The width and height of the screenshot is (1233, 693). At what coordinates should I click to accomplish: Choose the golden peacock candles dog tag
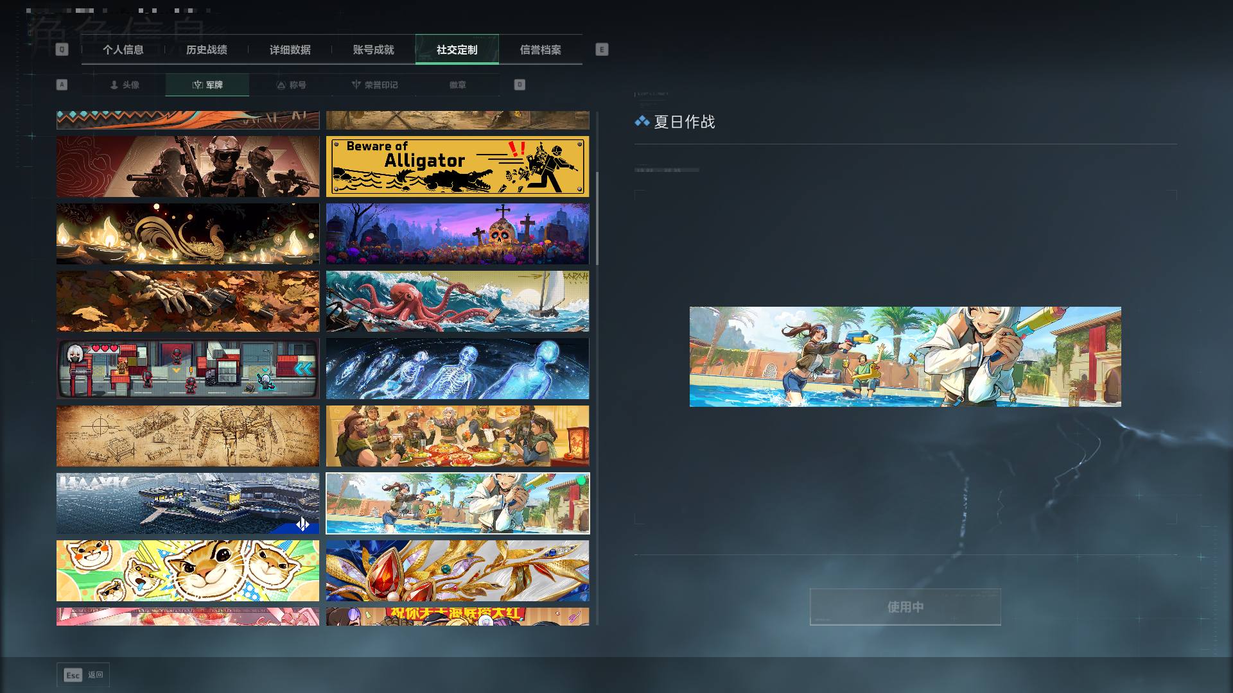pos(188,234)
